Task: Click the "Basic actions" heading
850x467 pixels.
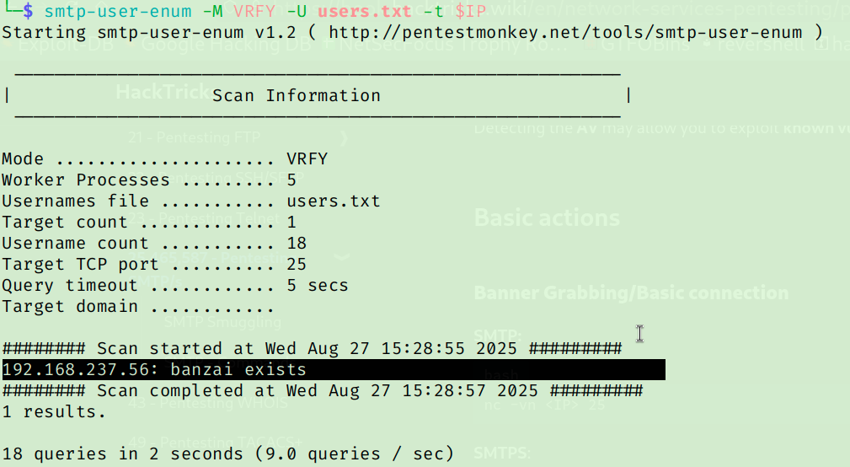Action: pos(547,218)
